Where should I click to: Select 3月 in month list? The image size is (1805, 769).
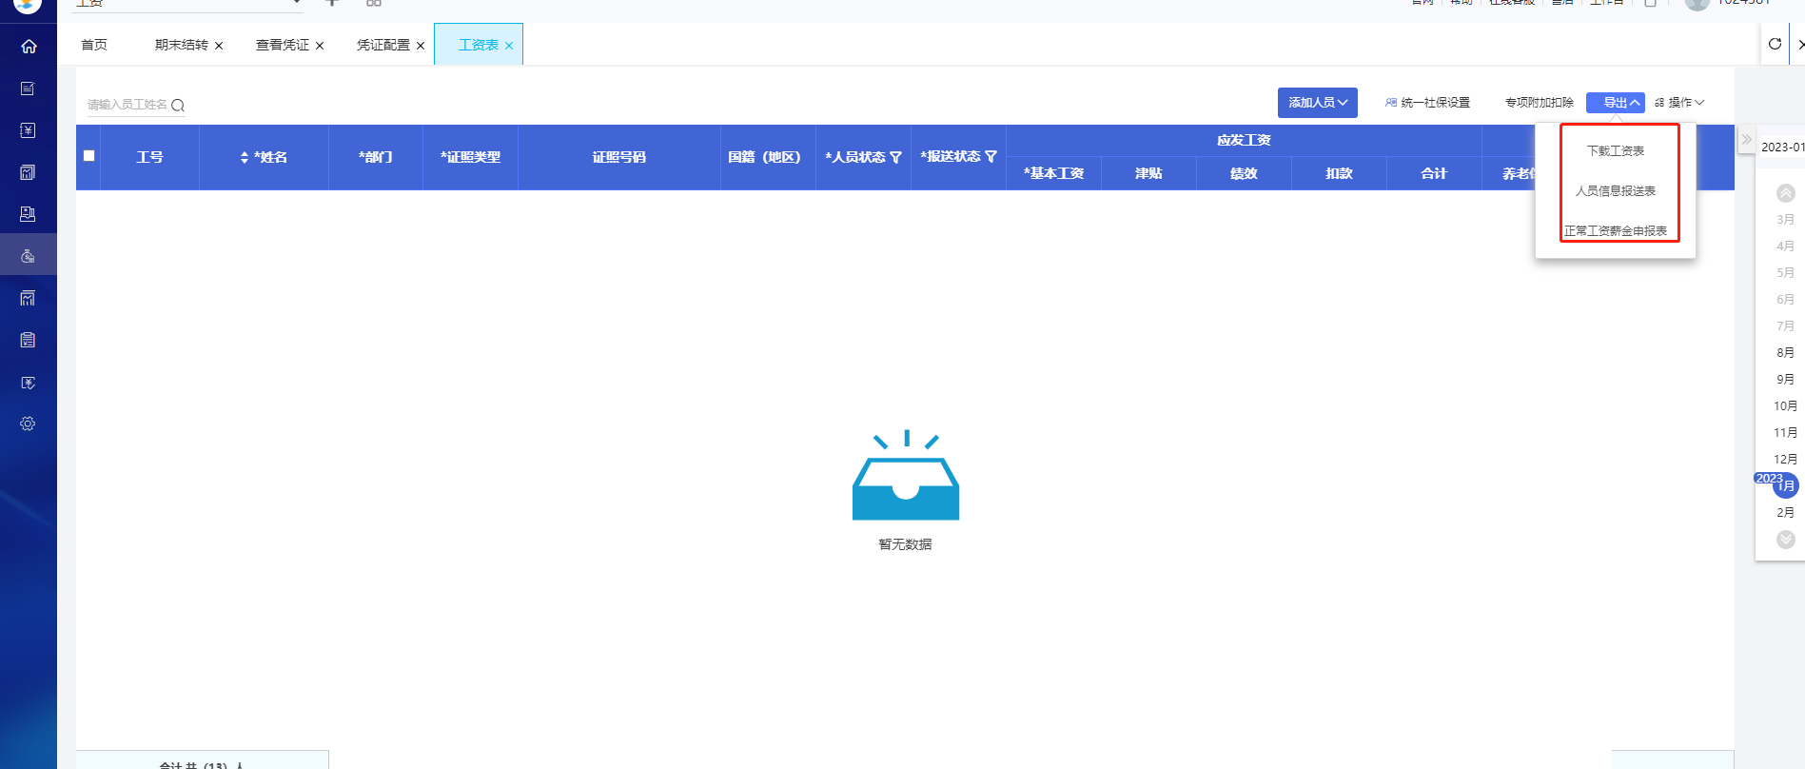[1785, 220]
